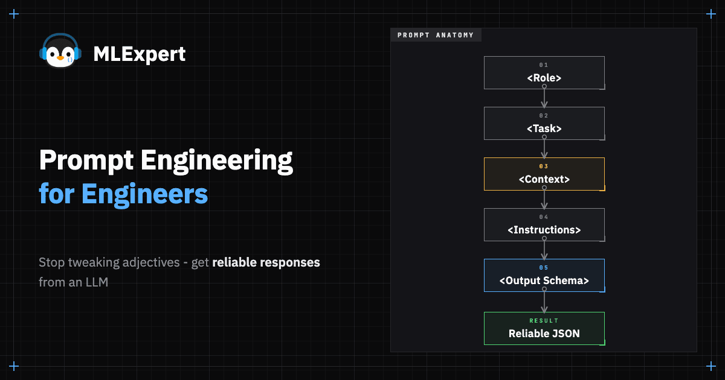Screen dimensions: 725x380
Task: Click the MLExpert penguin logo
Action: [60, 50]
